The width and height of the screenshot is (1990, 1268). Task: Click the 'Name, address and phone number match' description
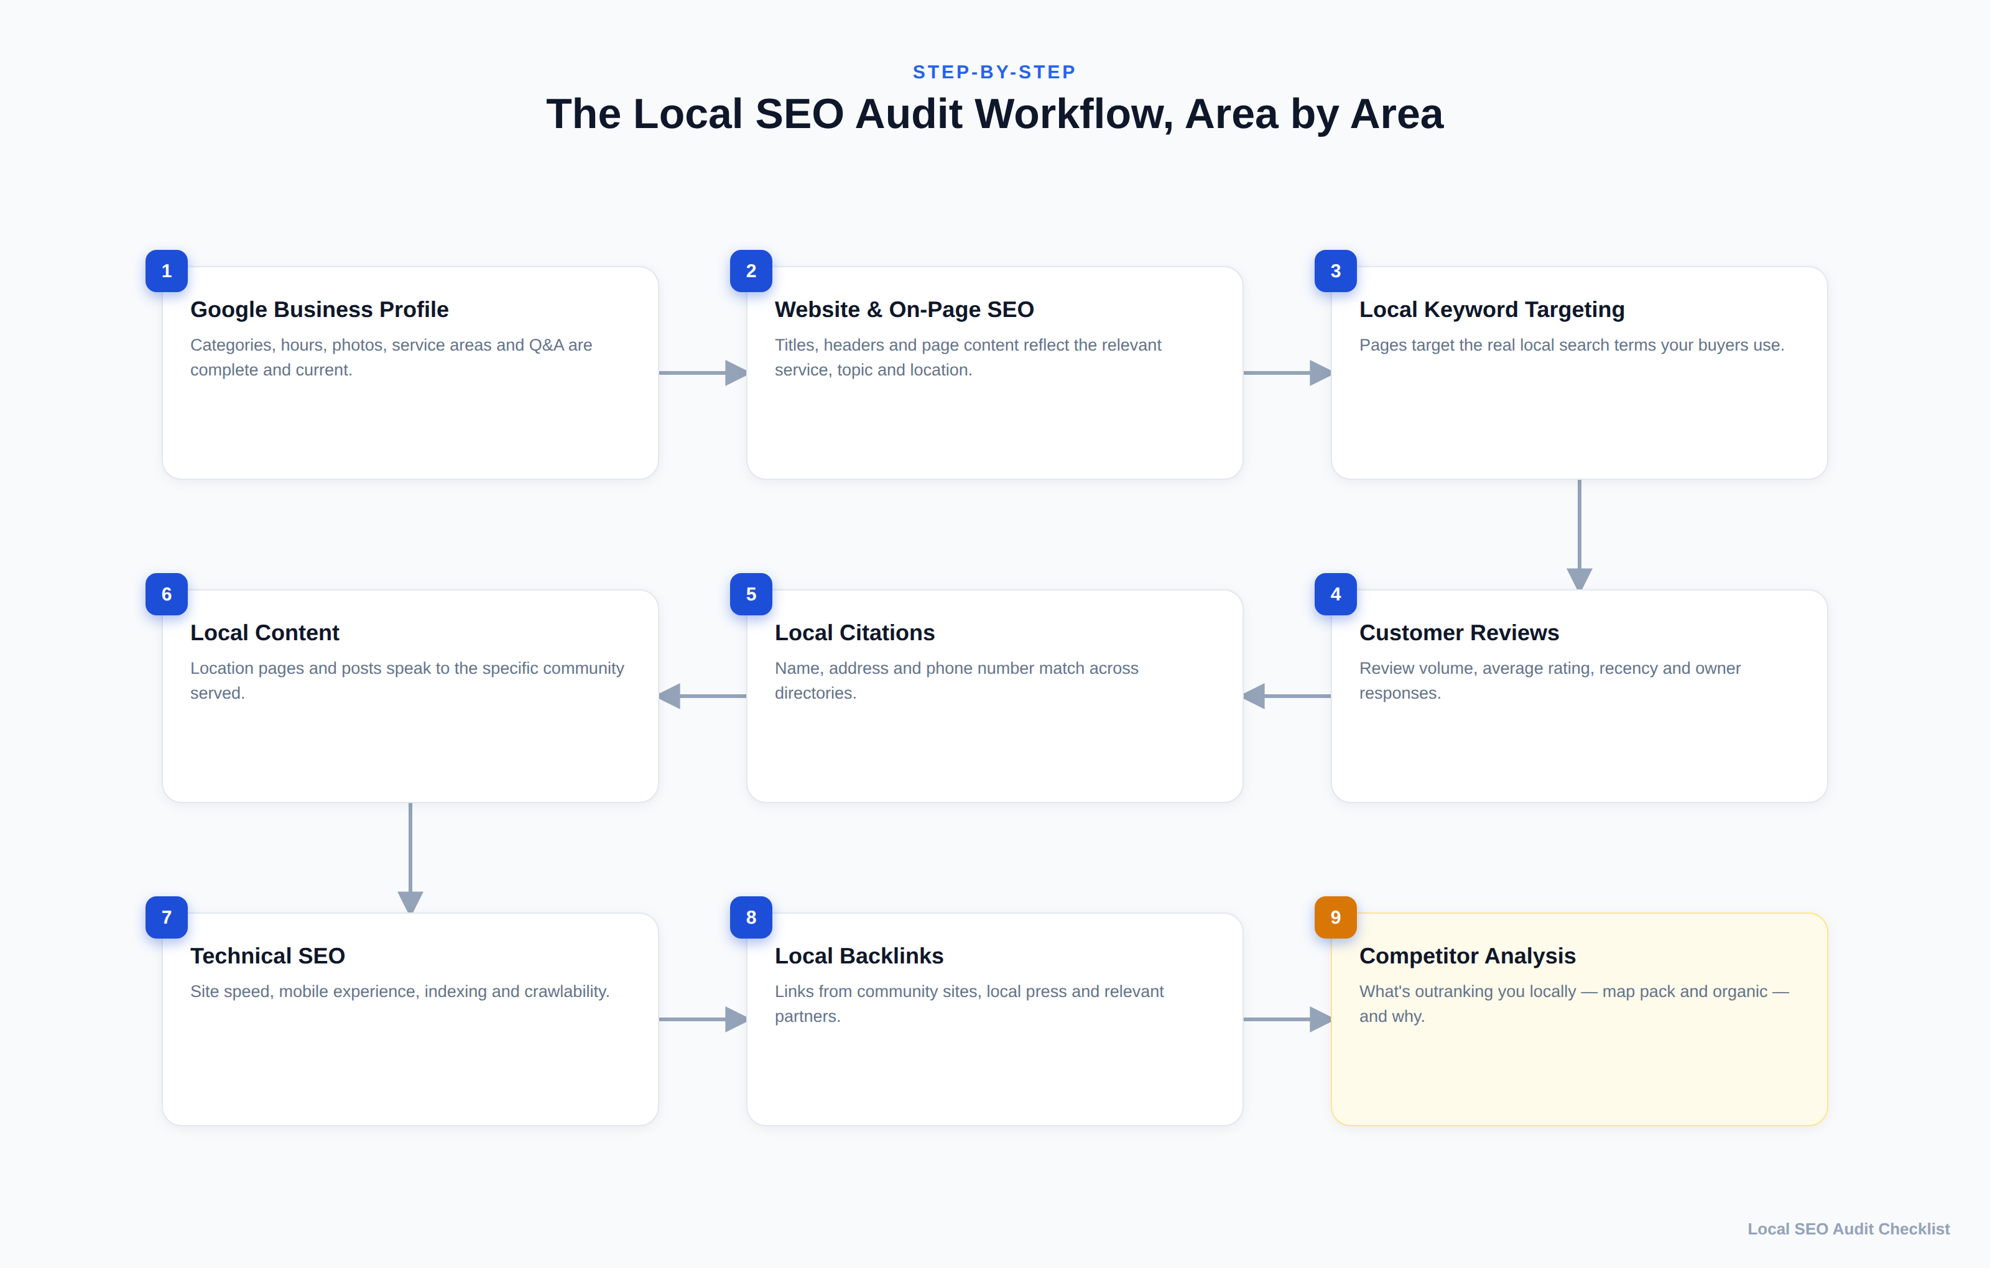point(956,680)
